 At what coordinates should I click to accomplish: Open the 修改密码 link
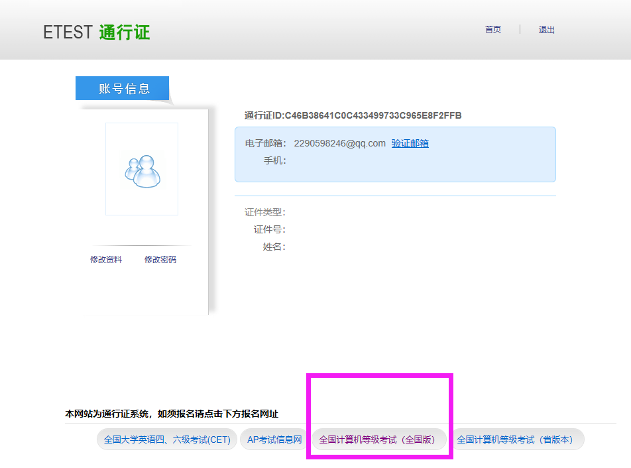160,260
